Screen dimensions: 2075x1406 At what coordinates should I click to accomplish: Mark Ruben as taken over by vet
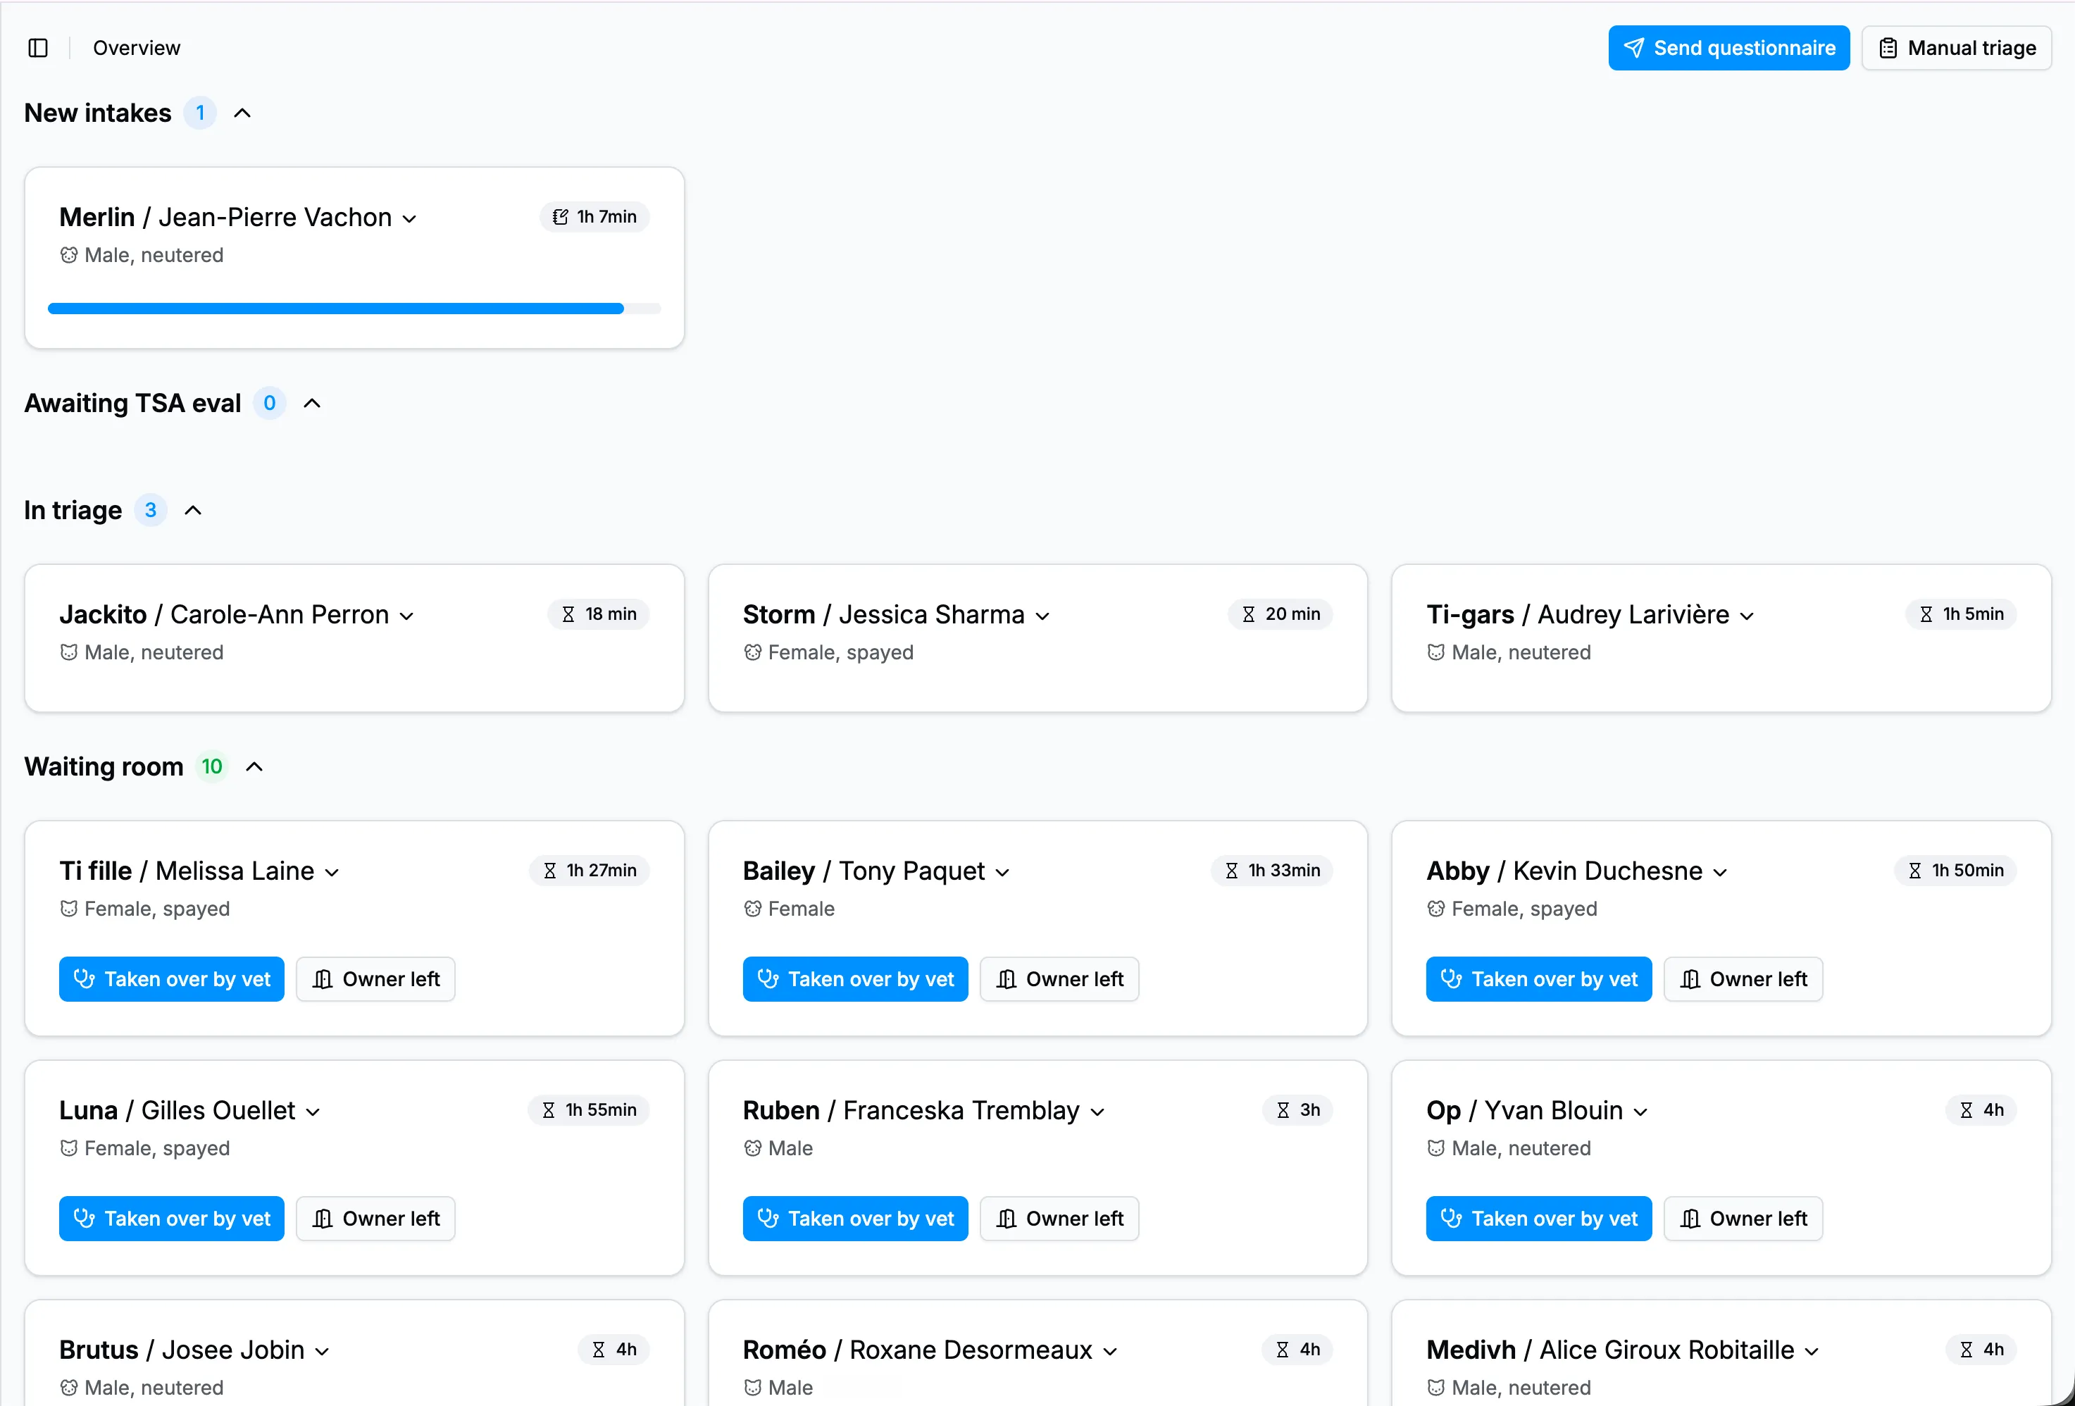(855, 1219)
